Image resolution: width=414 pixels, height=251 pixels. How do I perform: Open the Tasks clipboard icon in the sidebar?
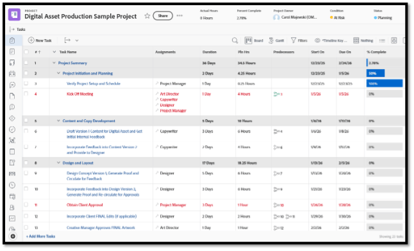[12, 40]
